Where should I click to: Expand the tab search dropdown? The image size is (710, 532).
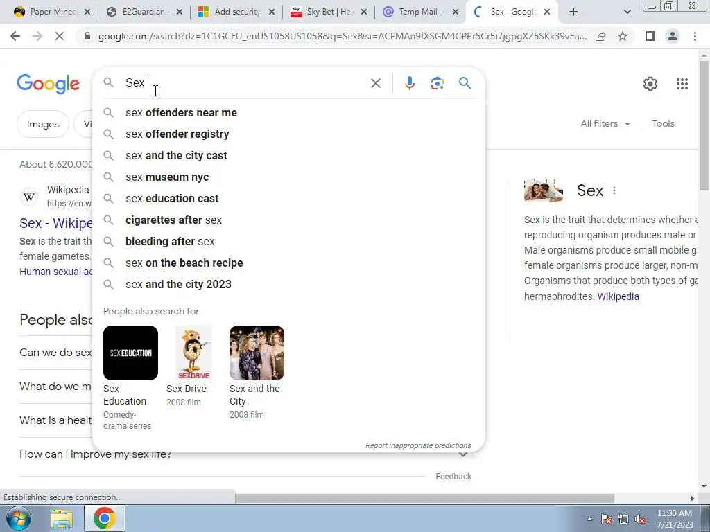(x=627, y=12)
